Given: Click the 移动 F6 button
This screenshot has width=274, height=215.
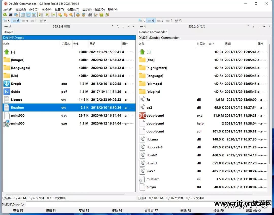Looking at the screenshot, I should click(117, 211).
